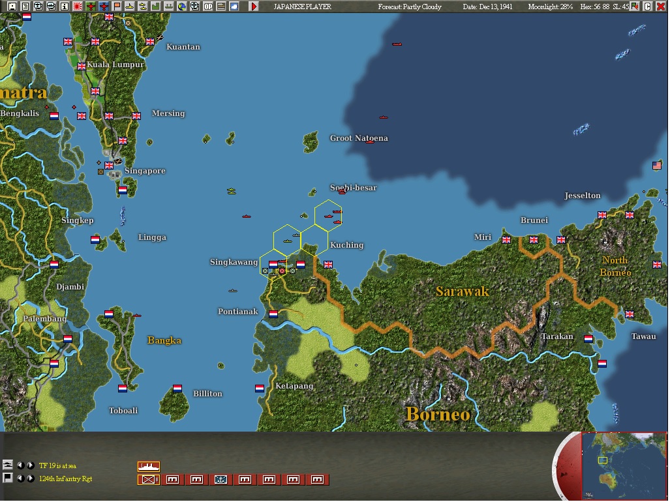Click the C button at top right
670x502 pixels.
pos(647,7)
